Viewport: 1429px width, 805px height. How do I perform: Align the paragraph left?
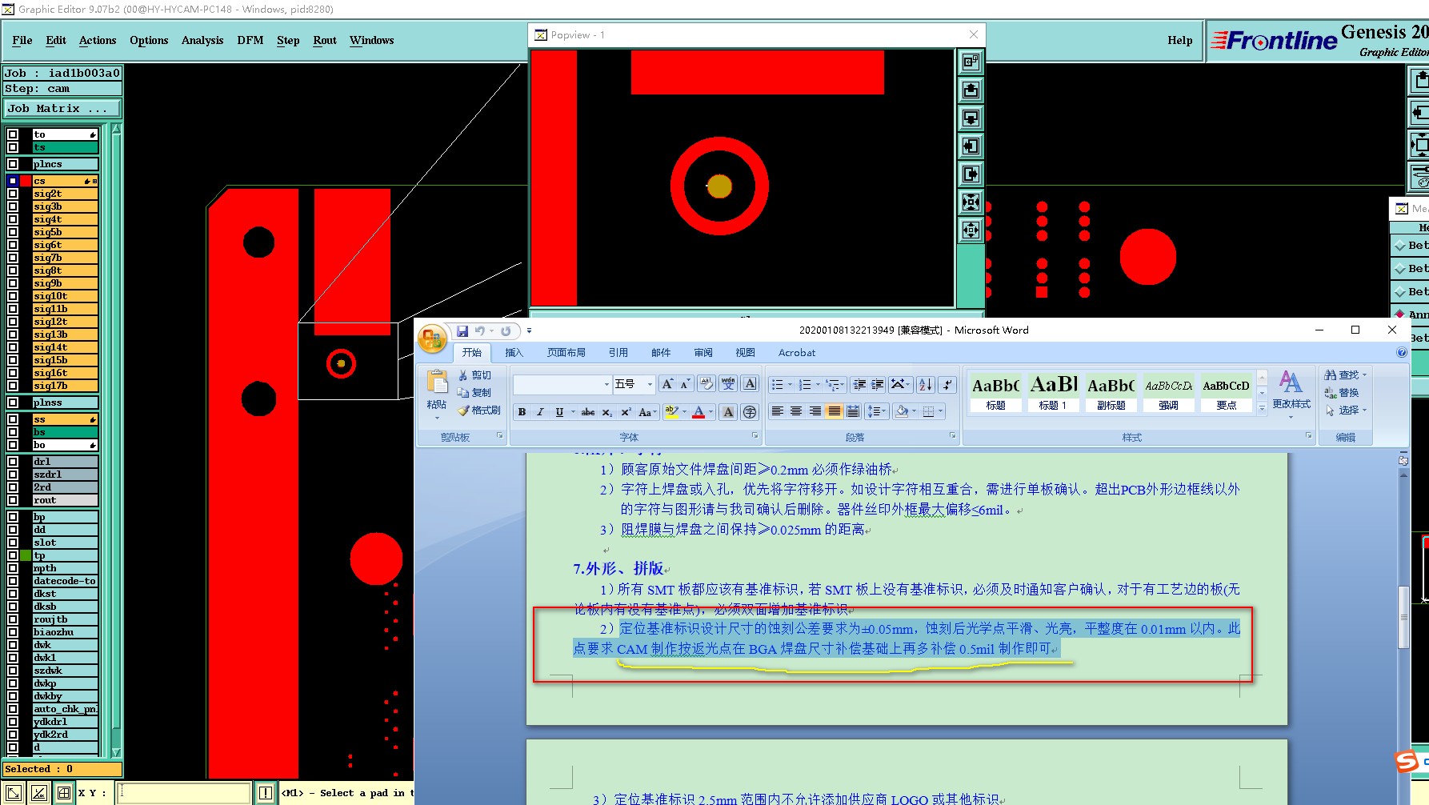click(x=777, y=411)
